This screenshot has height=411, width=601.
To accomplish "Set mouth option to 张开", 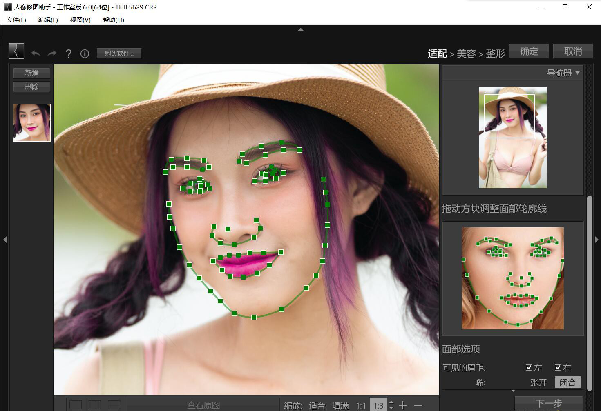I will (x=539, y=382).
